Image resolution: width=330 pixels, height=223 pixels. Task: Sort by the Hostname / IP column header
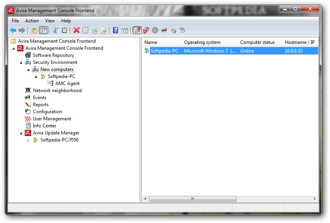300,42
